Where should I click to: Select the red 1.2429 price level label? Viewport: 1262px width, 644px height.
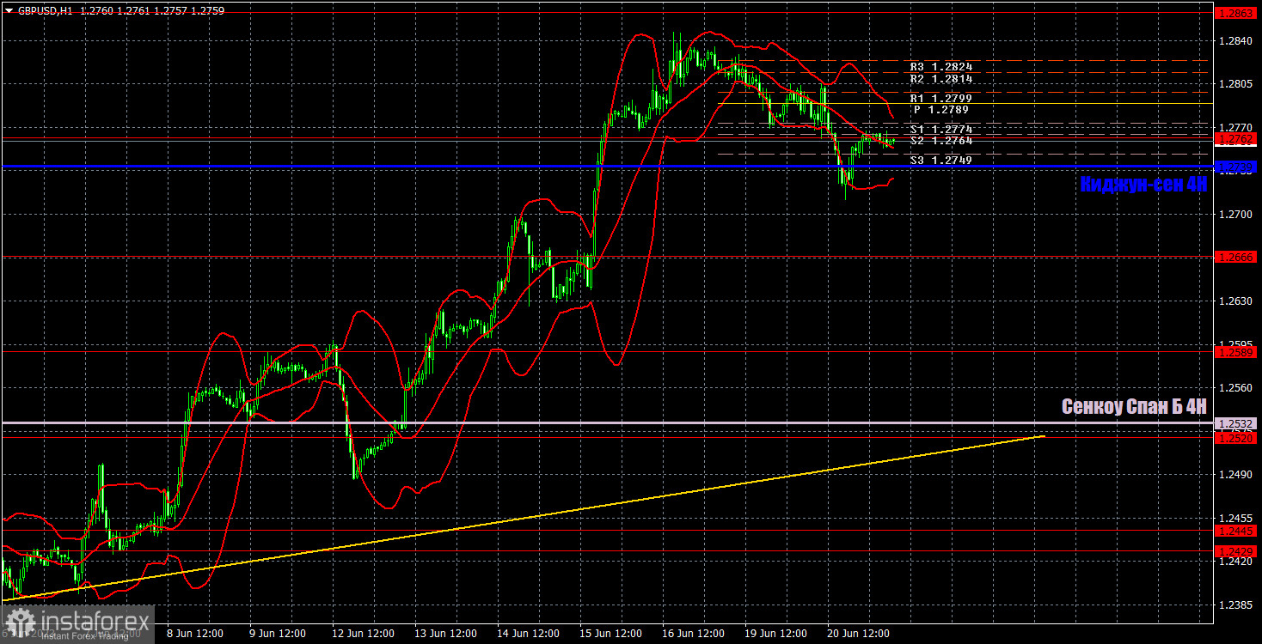pos(1236,550)
